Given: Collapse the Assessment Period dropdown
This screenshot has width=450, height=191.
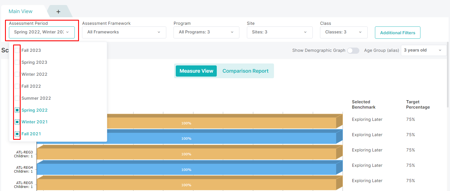Looking at the screenshot, I should 42,32.
